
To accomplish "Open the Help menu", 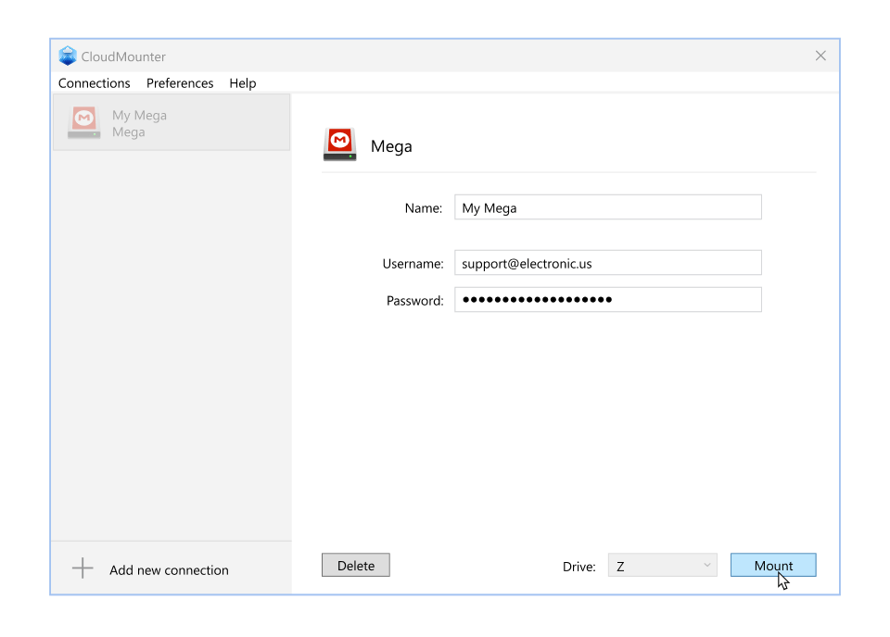I will [x=242, y=83].
